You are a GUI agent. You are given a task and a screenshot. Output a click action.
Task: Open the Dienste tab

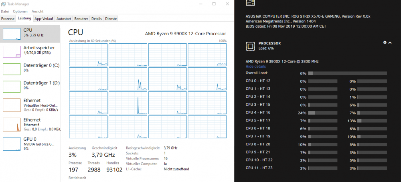pyautogui.click(x=111, y=19)
